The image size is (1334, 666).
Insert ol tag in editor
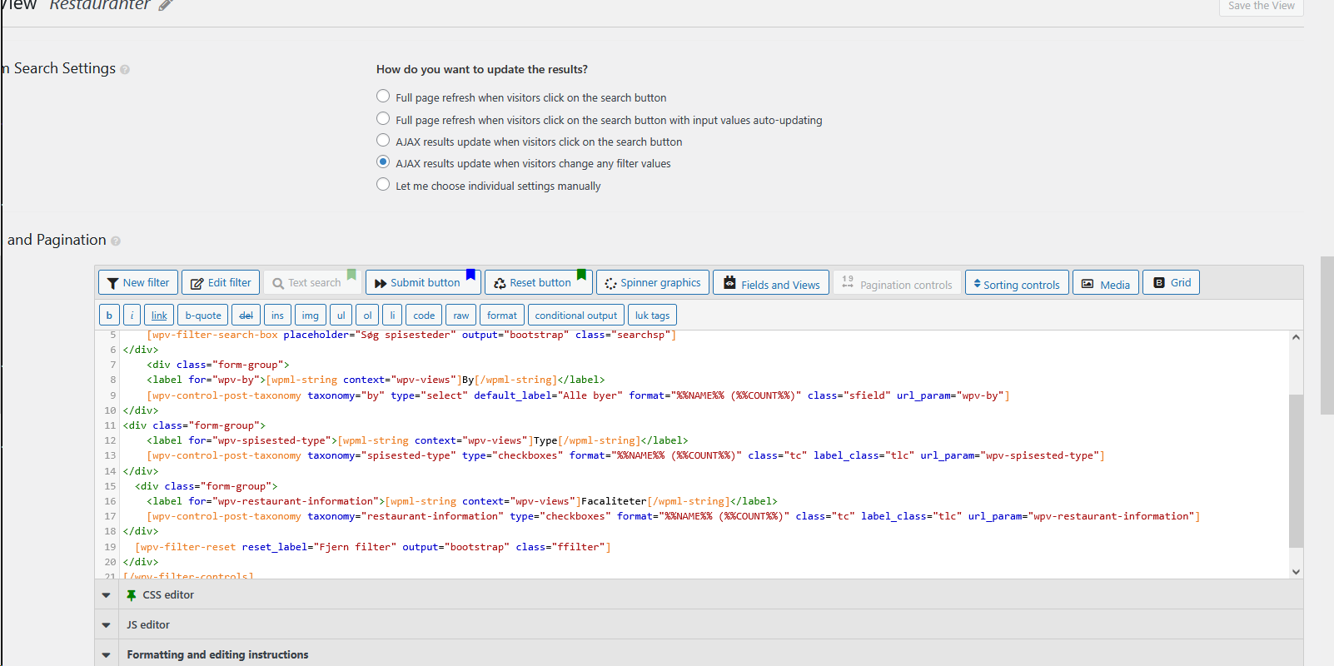367,316
